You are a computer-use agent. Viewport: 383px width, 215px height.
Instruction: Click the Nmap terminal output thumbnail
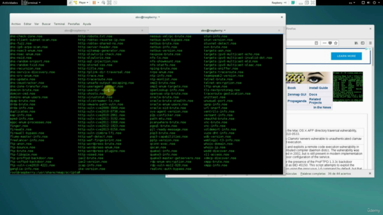click(348, 87)
